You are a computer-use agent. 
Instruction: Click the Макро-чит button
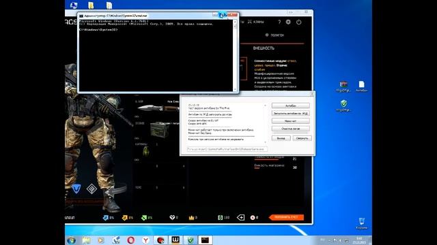coord(290,121)
